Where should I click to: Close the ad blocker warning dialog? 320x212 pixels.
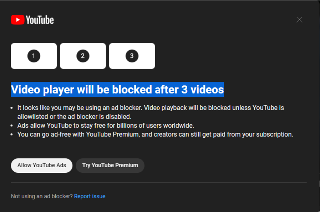(x=299, y=20)
